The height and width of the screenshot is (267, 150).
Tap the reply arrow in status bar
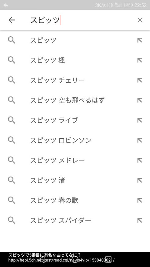coord(6,5)
